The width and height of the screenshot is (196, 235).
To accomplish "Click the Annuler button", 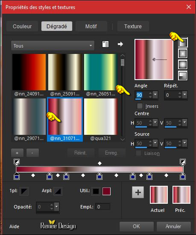I will [x=173, y=226].
